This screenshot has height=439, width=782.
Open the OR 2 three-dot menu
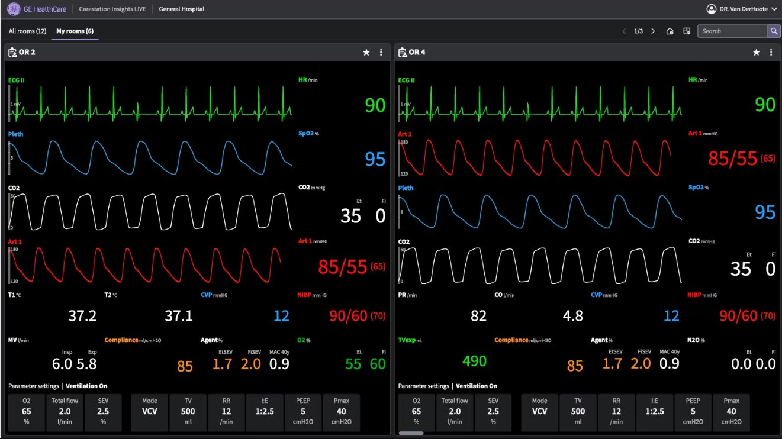click(381, 52)
